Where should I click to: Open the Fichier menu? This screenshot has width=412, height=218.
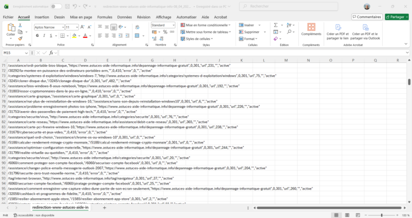(x=8, y=17)
